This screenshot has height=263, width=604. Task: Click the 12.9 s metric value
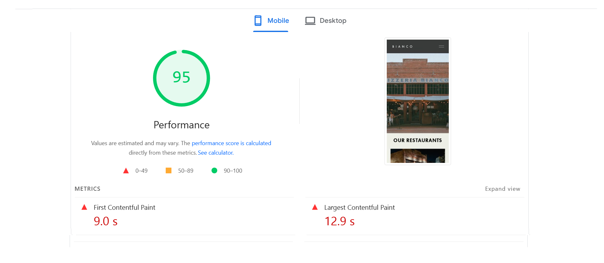click(339, 221)
